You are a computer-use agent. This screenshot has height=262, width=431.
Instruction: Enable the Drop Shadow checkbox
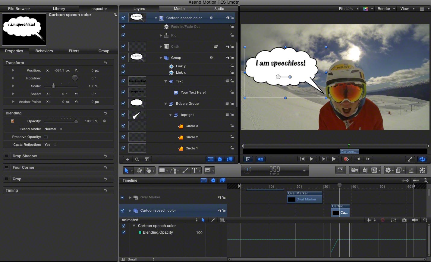click(7, 156)
